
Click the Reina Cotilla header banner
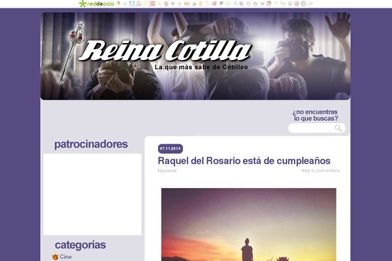pyautogui.click(x=195, y=56)
